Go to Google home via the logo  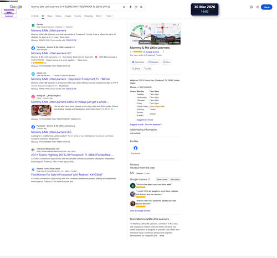pyautogui.click(x=16, y=7)
